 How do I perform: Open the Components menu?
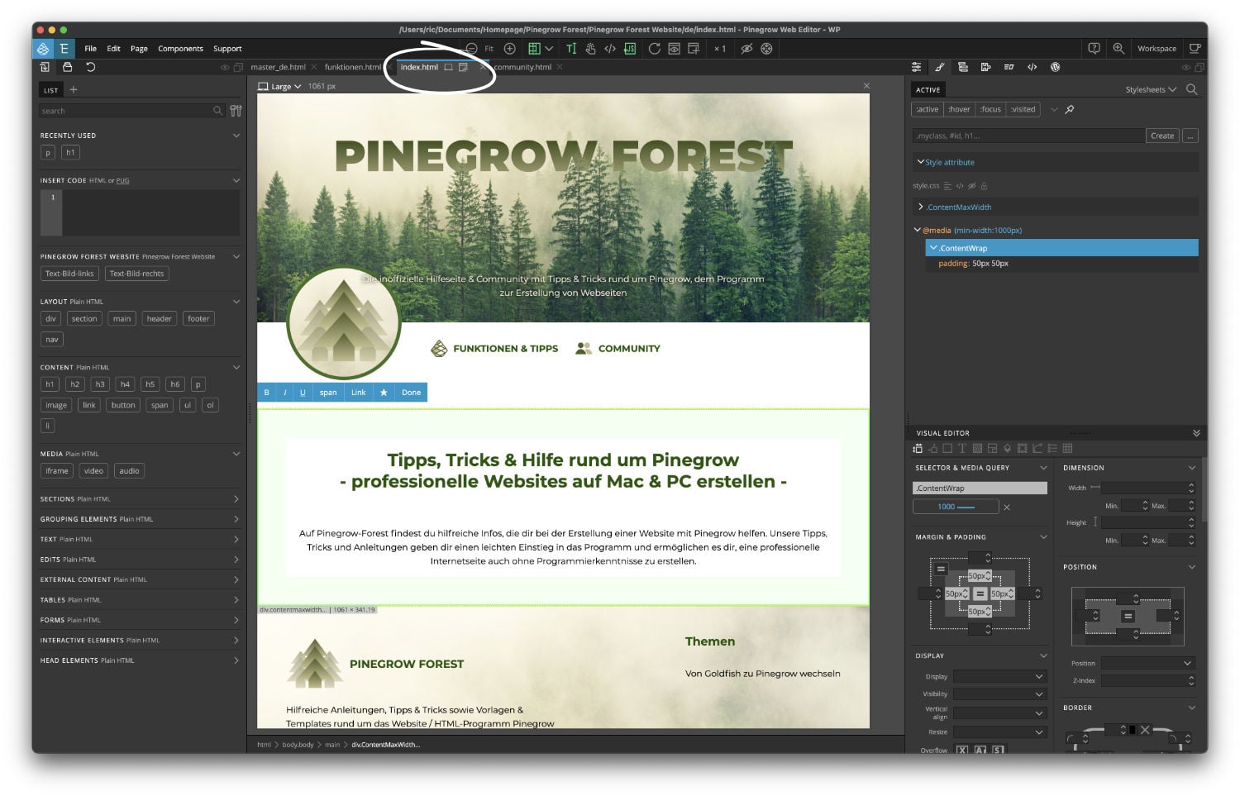click(x=180, y=49)
